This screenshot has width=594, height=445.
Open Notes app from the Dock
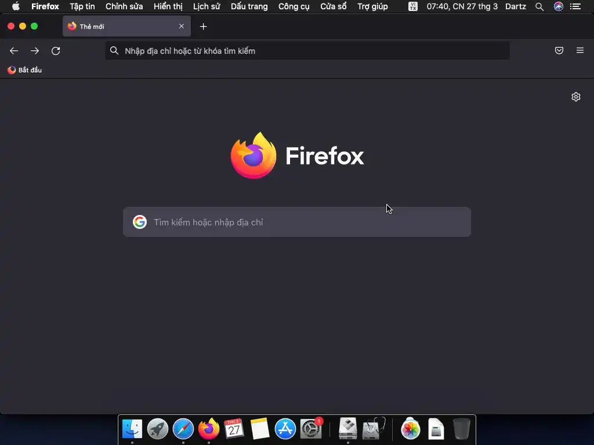pos(260,429)
